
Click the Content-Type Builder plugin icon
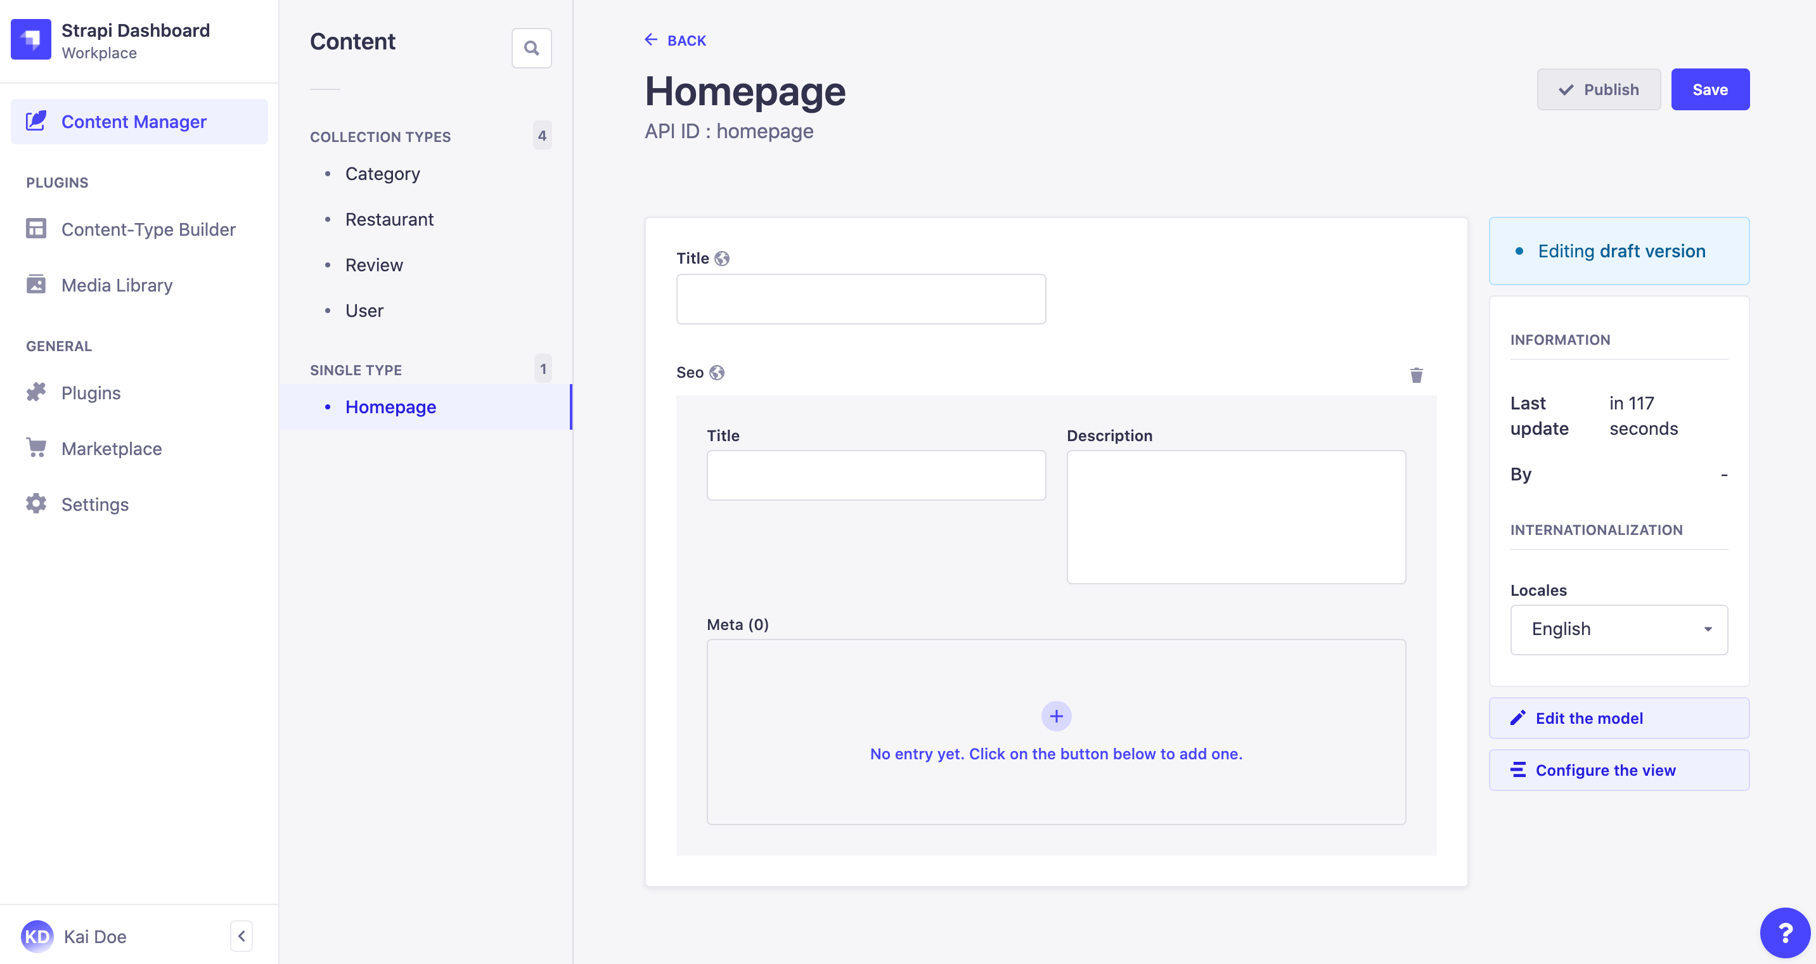point(35,228)
